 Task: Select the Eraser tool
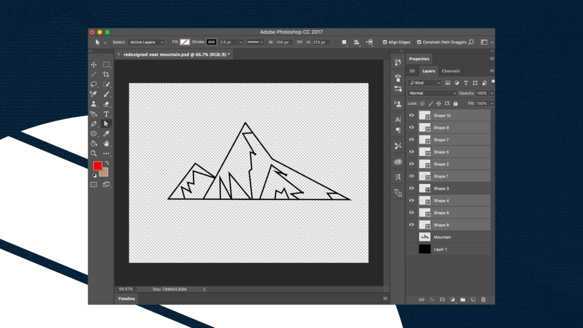click(x=106, y=104)
